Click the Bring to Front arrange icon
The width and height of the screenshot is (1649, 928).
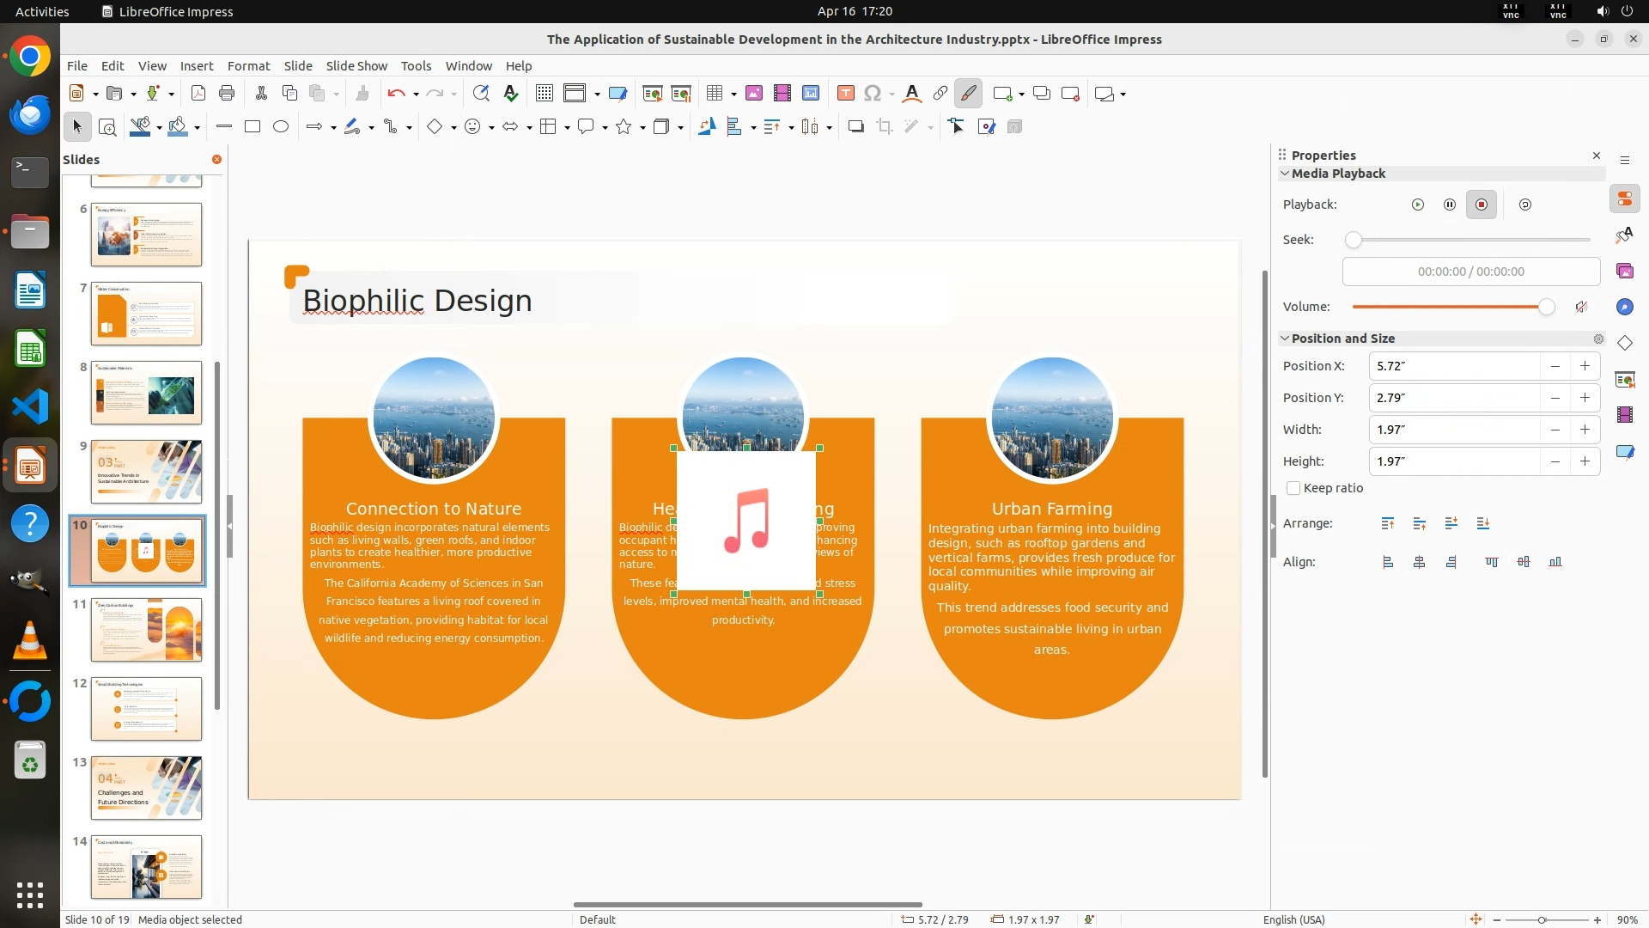pyautogui.click(x=1387, y=523)
